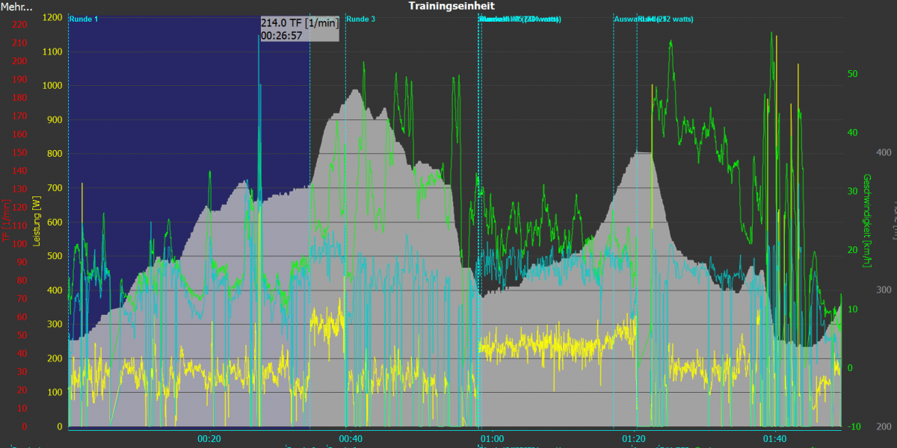This screenshot has width=897, height=448.
Task: Select the Runde 1 lap marker label
Action: click(84, 19)
